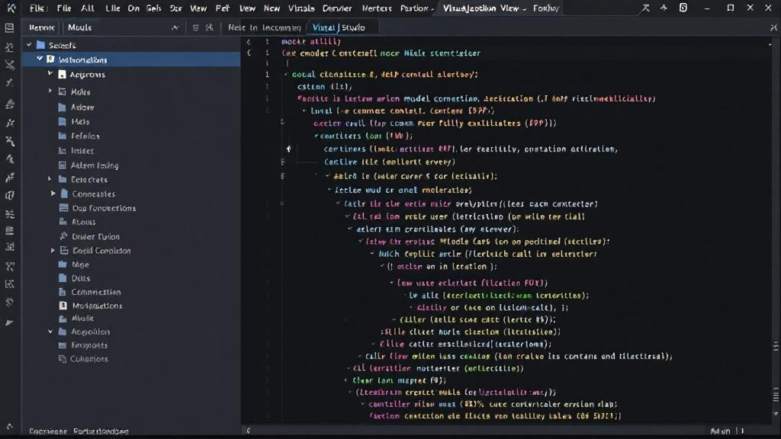Click the icon beside 'Oop Fonolectlons'
The width and height of the screenshot is (781, 439).
coord(64,208)
